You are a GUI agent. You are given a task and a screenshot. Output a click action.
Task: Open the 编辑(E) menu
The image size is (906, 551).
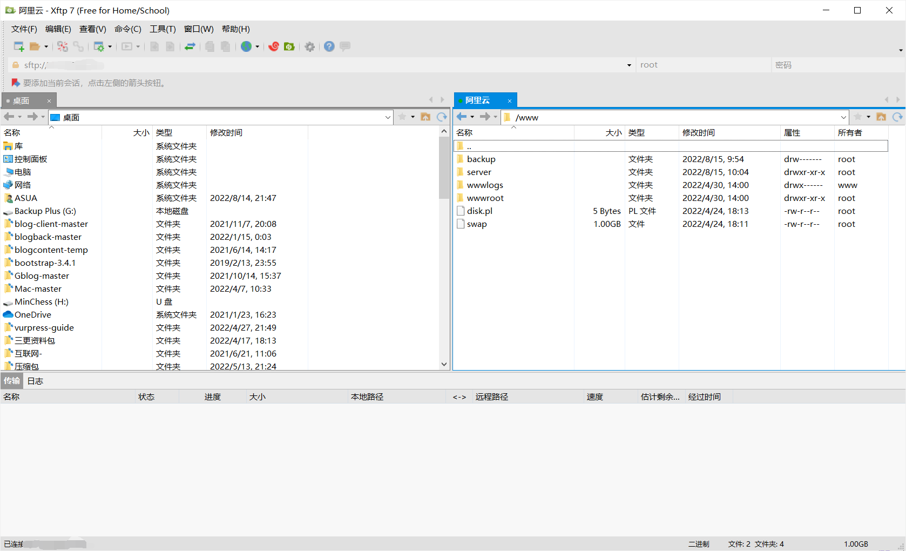[x=58, y=29]
